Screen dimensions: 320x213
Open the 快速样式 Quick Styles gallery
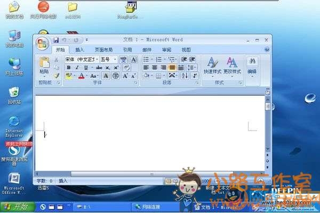click(212, 67)
